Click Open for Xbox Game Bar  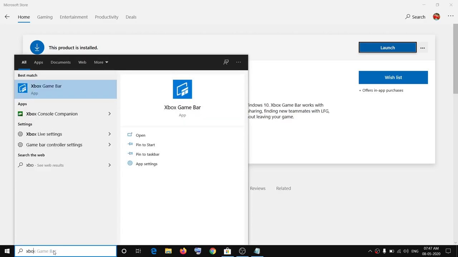(140, 135)
